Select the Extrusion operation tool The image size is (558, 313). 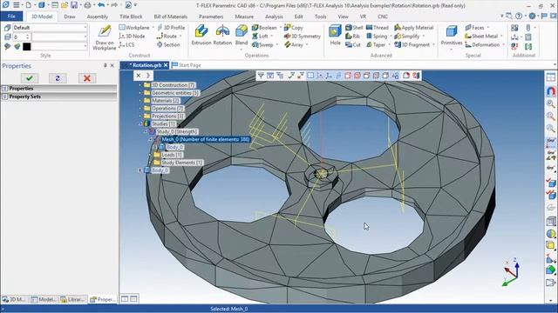[201, 35]
